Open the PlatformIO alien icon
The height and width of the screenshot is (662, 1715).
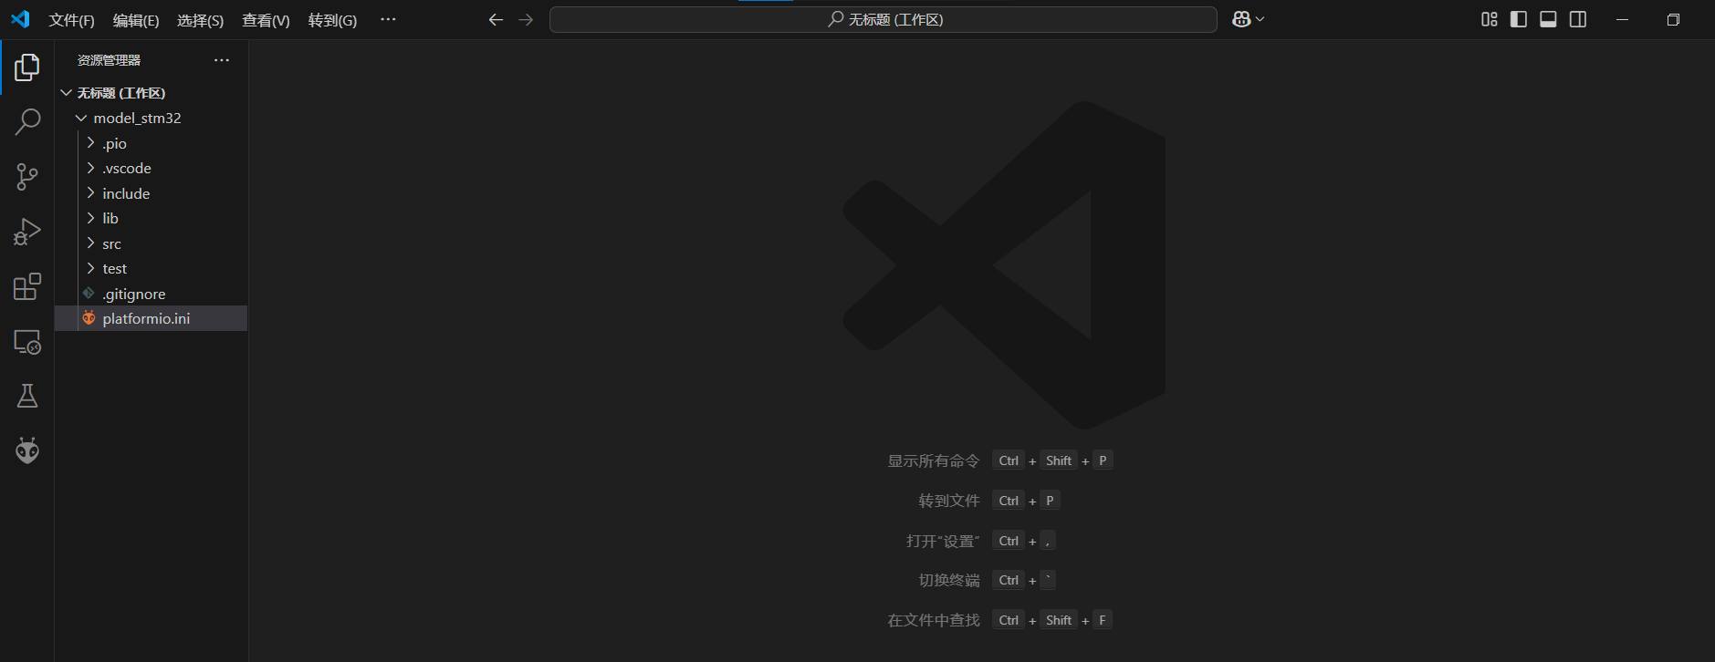click(x=27, y=450)
